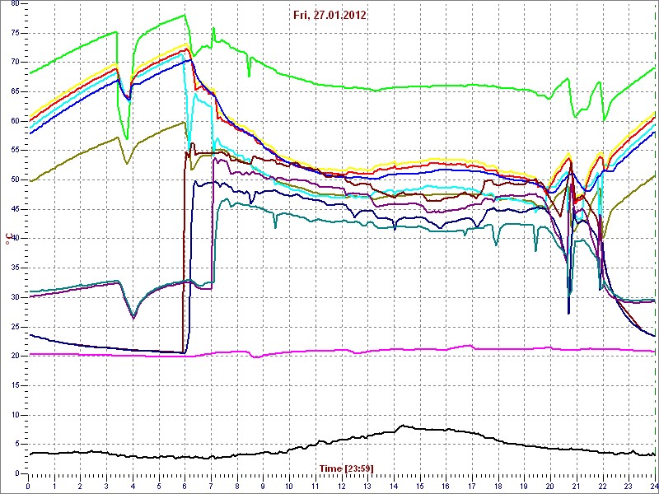Click hour 20 on the time axis
This screenshot has height=494, width=659.
coord(551,485)
